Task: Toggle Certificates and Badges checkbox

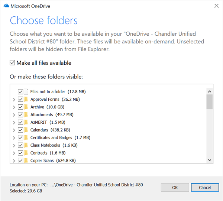Action: pyautogui.click(x=20, y=137)
